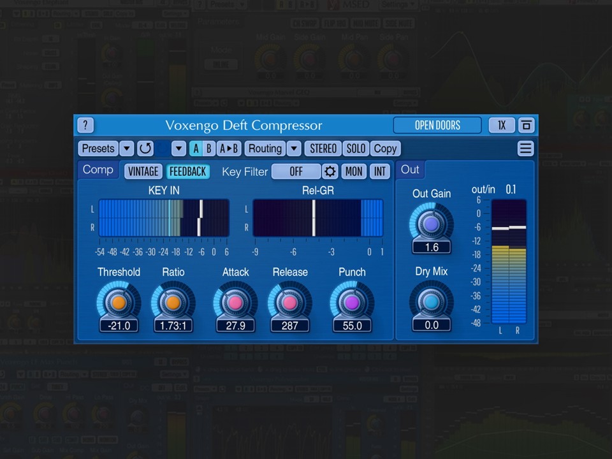612x459 pixels.
Task: Select the Comp tab
Action: point(98,170)
